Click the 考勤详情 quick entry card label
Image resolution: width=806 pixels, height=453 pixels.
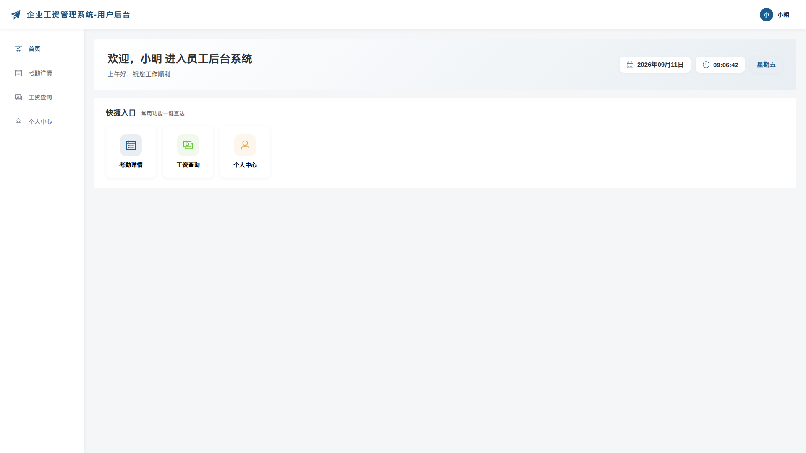click(131, 165)
